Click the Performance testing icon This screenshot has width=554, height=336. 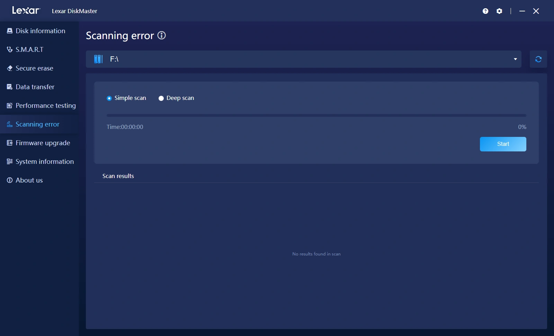click(x=10, y=105)
